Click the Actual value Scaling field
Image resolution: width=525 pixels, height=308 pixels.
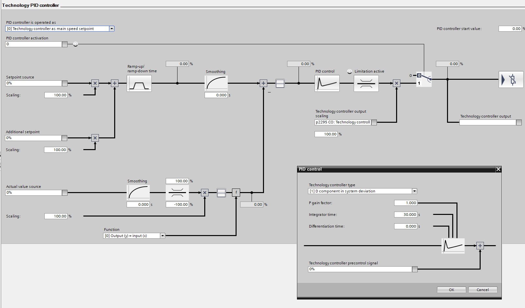point(56,216)
